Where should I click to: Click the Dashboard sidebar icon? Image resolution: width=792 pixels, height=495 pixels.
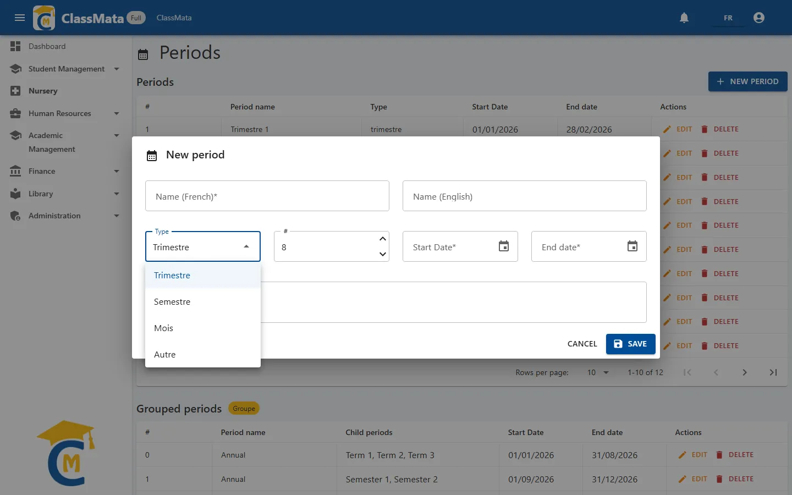[15, 46]
